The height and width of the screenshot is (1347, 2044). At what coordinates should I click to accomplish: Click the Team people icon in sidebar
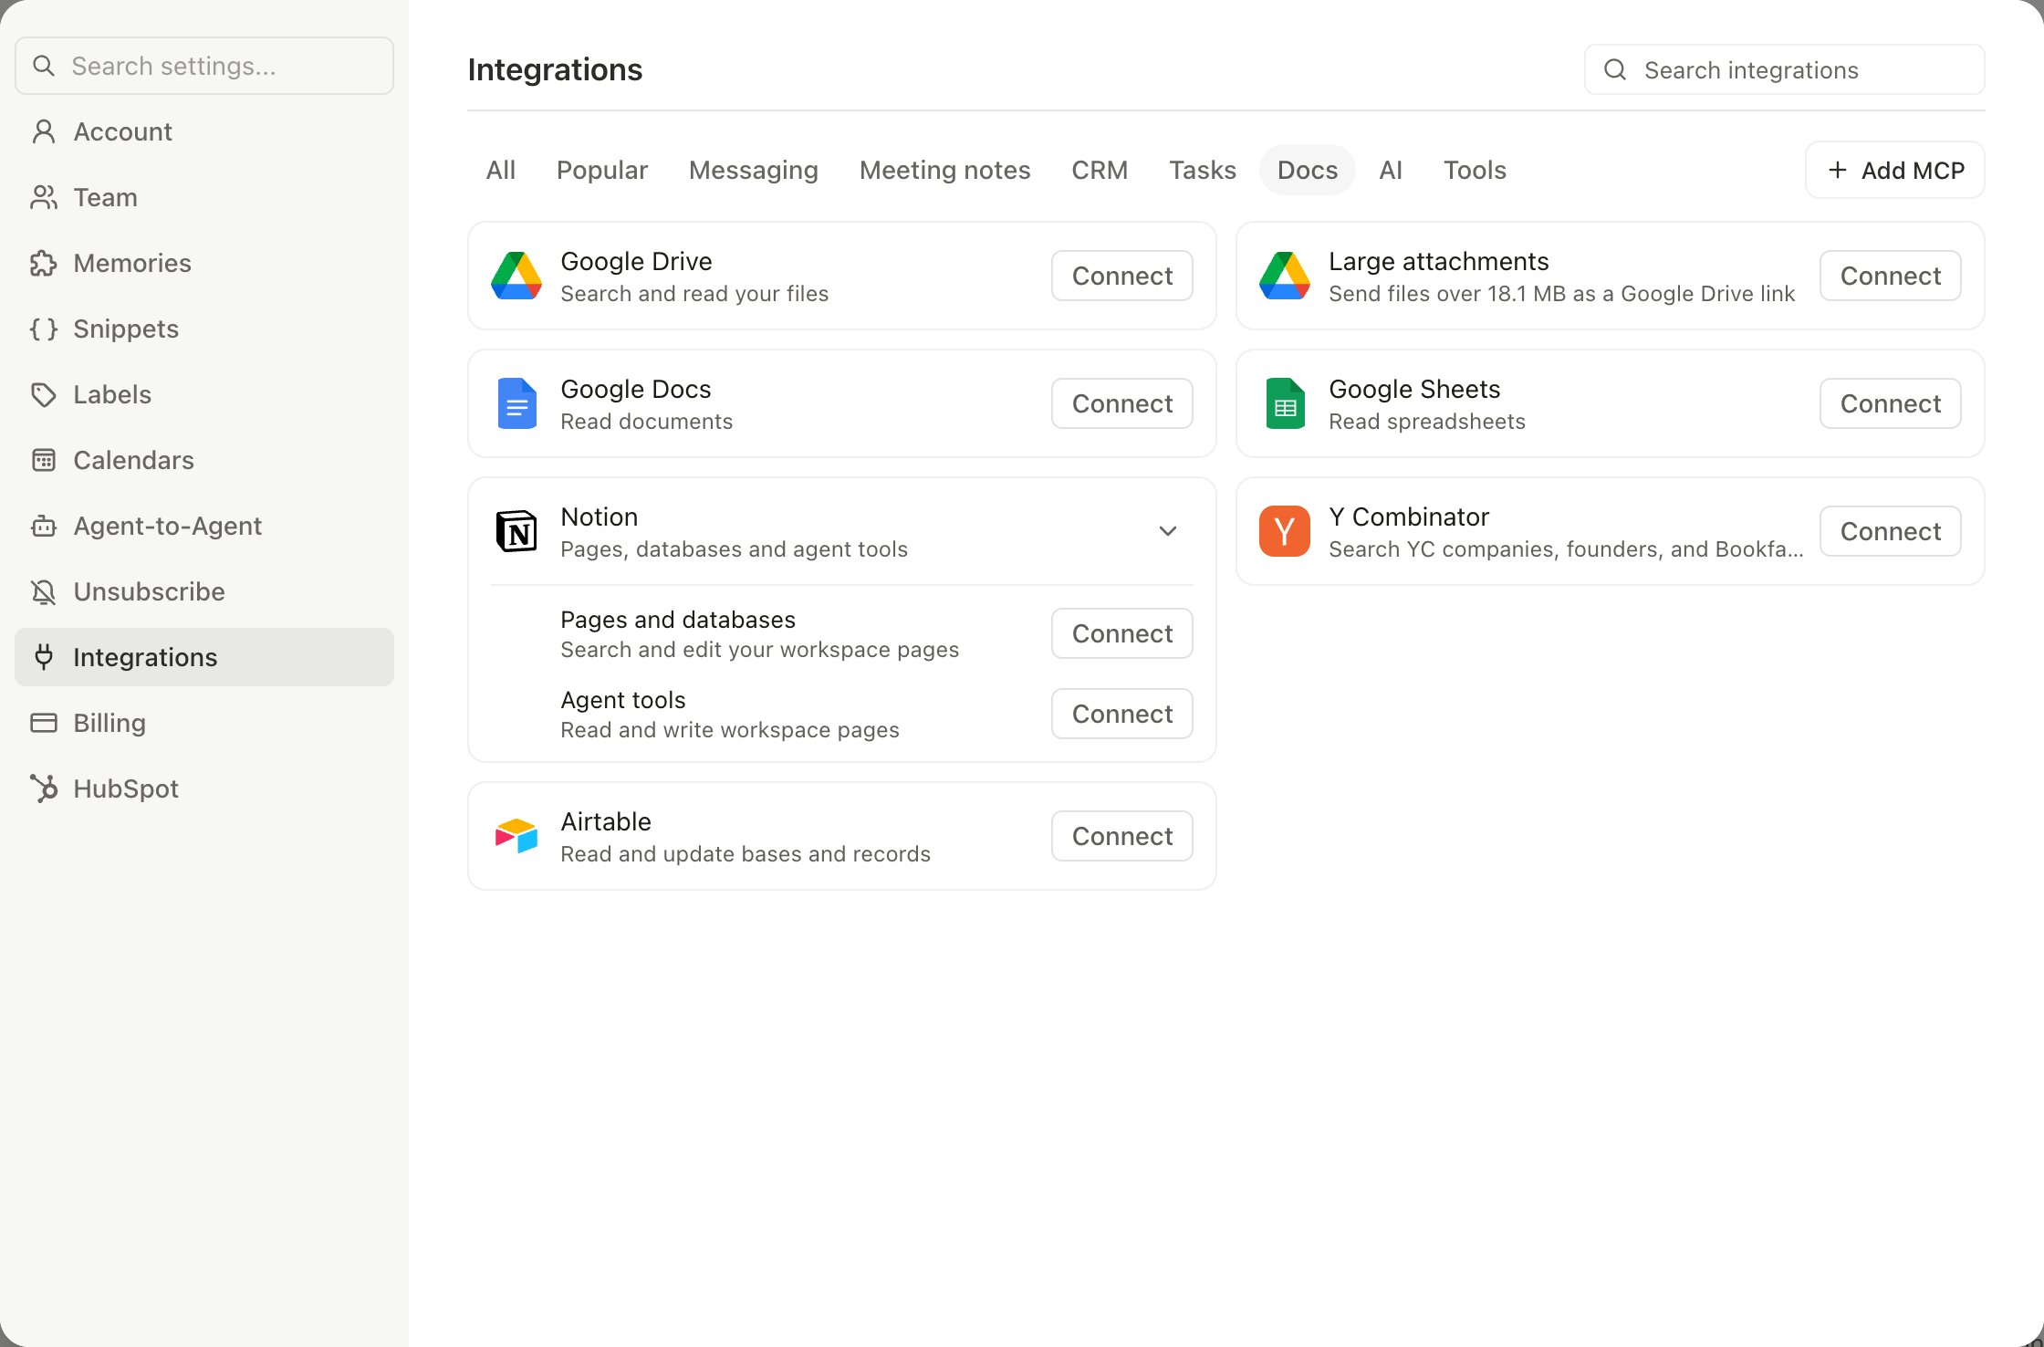click(43, 197)
